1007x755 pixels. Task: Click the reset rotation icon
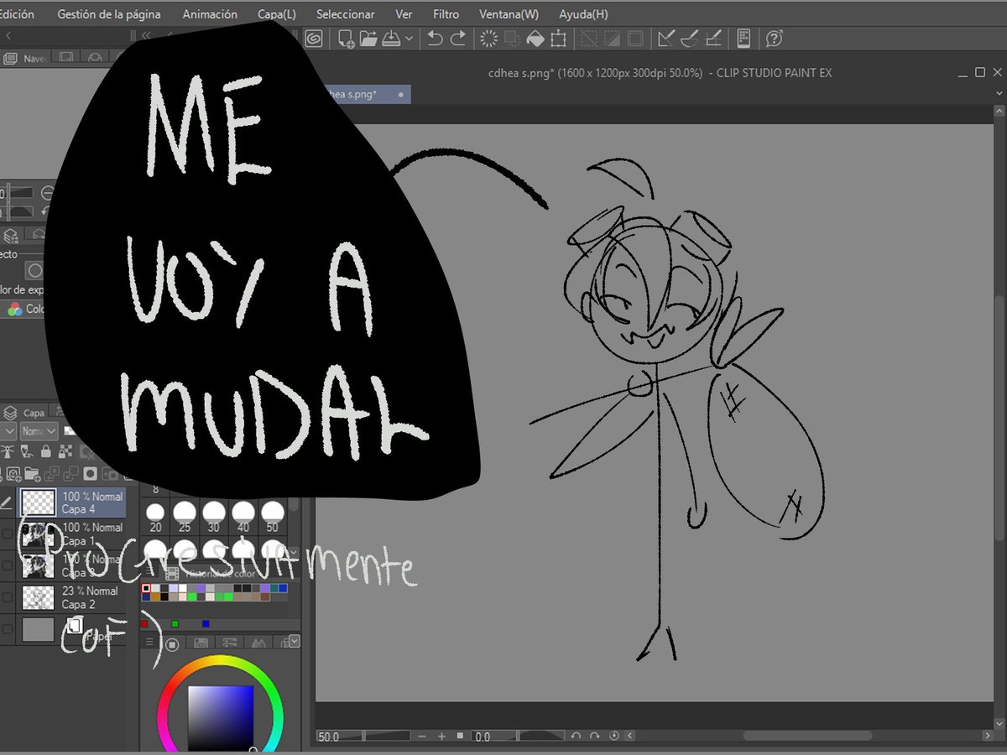pos(614,737)
